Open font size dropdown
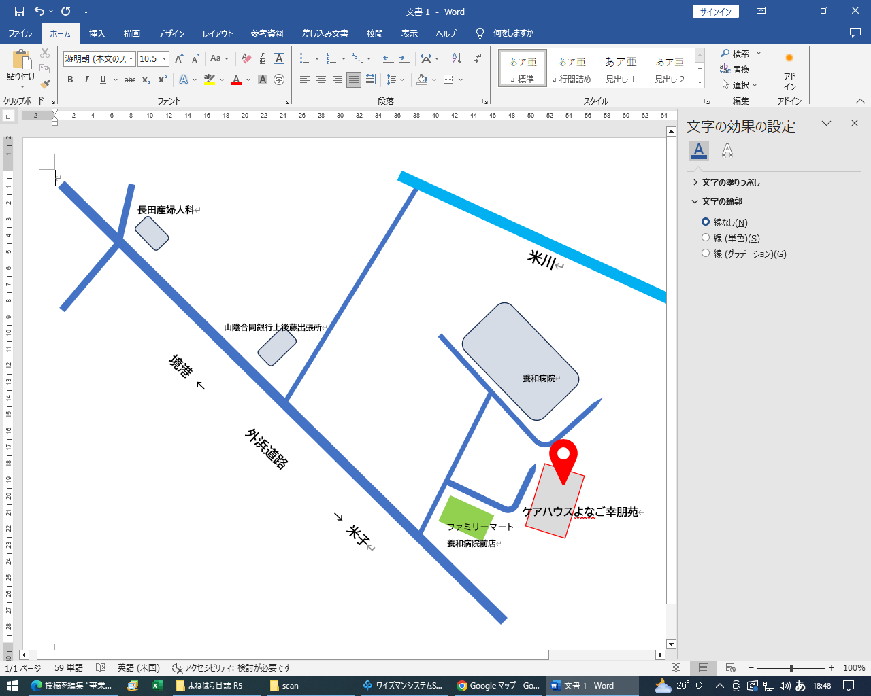This screenshot has height=696, width=871. (164, 59)
